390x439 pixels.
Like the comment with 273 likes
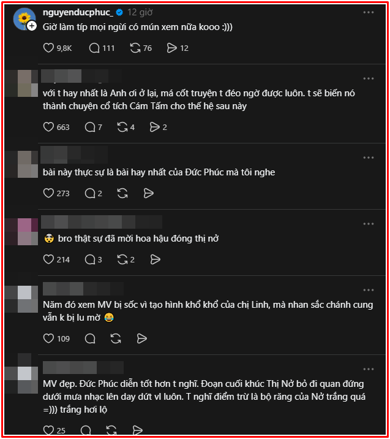click(x=49, y=193)
